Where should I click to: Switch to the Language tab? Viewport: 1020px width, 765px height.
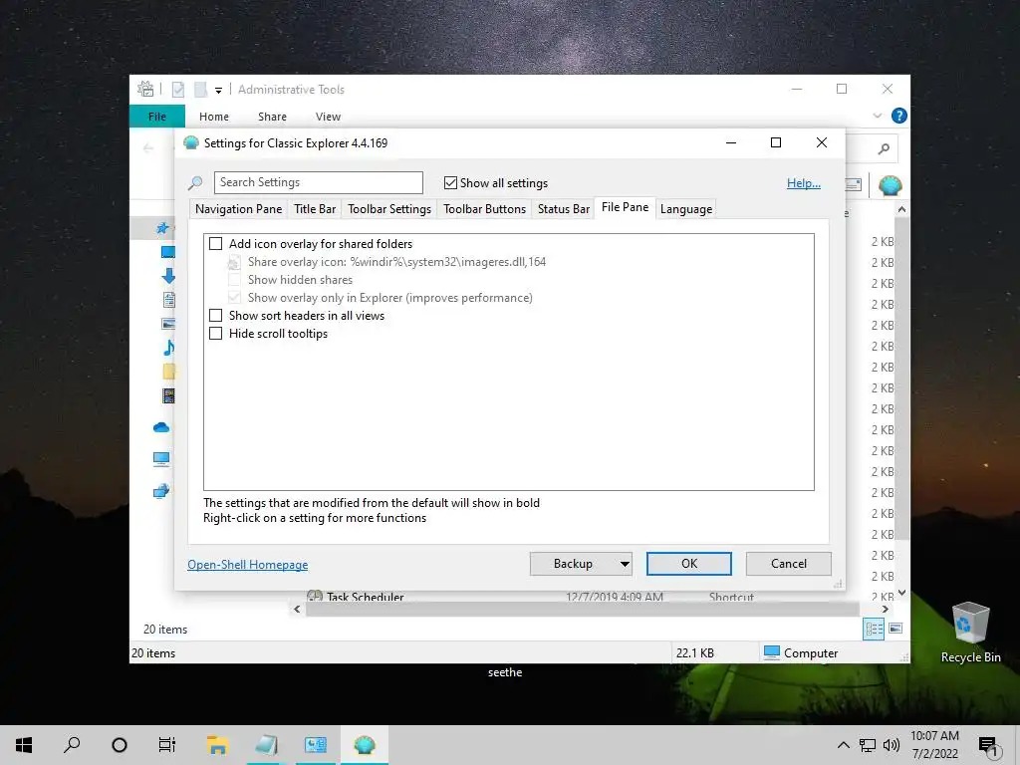[686, 209]
